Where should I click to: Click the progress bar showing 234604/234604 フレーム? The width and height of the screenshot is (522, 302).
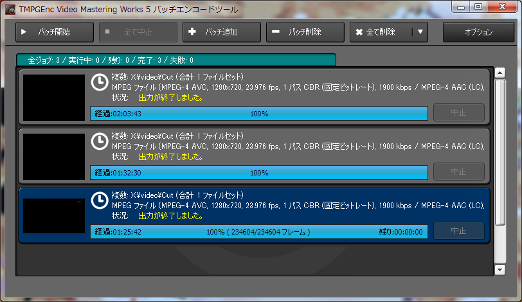pos(259,232)
